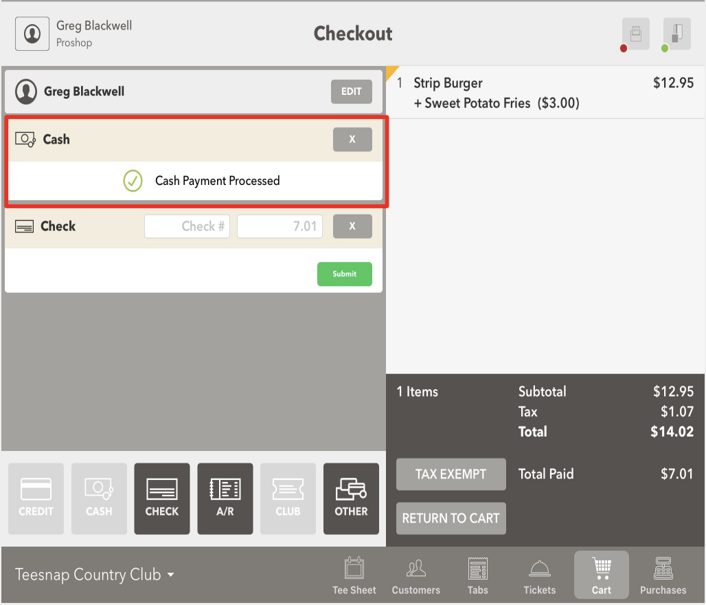
Task: Click the Check # input field
Action: click(x=187, y=225)
